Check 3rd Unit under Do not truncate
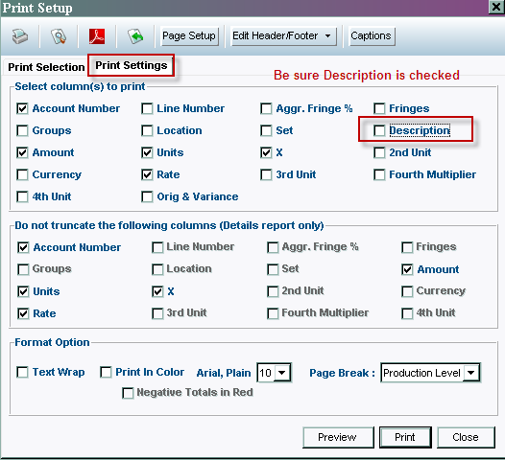 (157, 313)
